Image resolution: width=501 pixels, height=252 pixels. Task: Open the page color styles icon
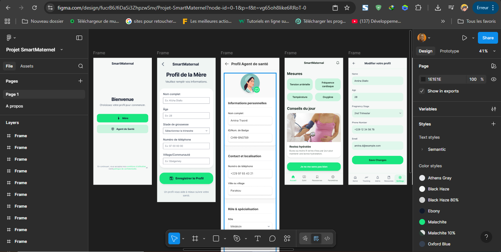pos(494,66)
